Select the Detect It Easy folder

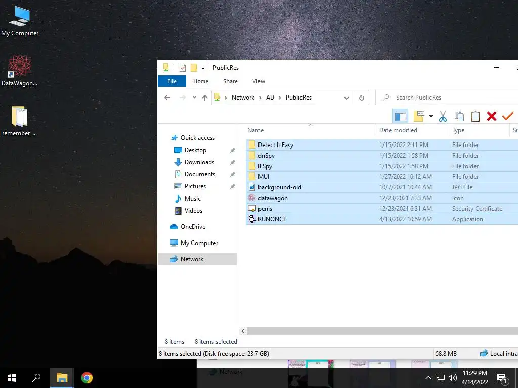pyautogui.click(x=382, y=145)
